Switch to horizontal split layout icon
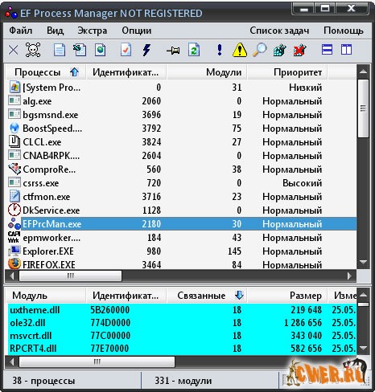Image resolution: width=375 pixels, height=392 pixels. coord(327,50)
